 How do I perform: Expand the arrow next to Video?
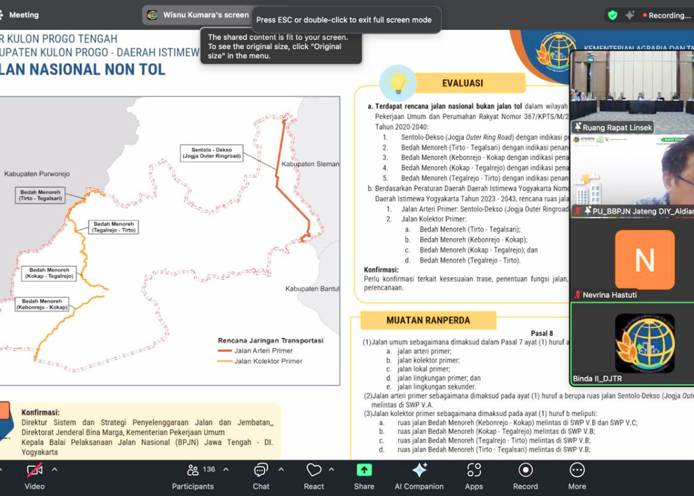55,470
